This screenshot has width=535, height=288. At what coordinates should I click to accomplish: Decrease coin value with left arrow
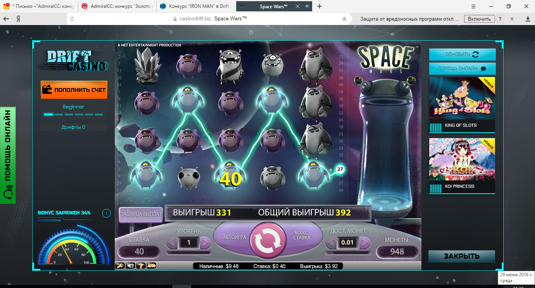point(331,243)
